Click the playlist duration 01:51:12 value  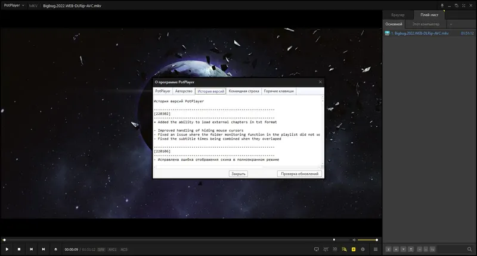(467, 33)
